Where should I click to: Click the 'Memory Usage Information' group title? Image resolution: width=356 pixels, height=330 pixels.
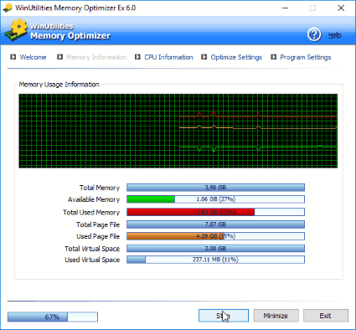point(59,85)
